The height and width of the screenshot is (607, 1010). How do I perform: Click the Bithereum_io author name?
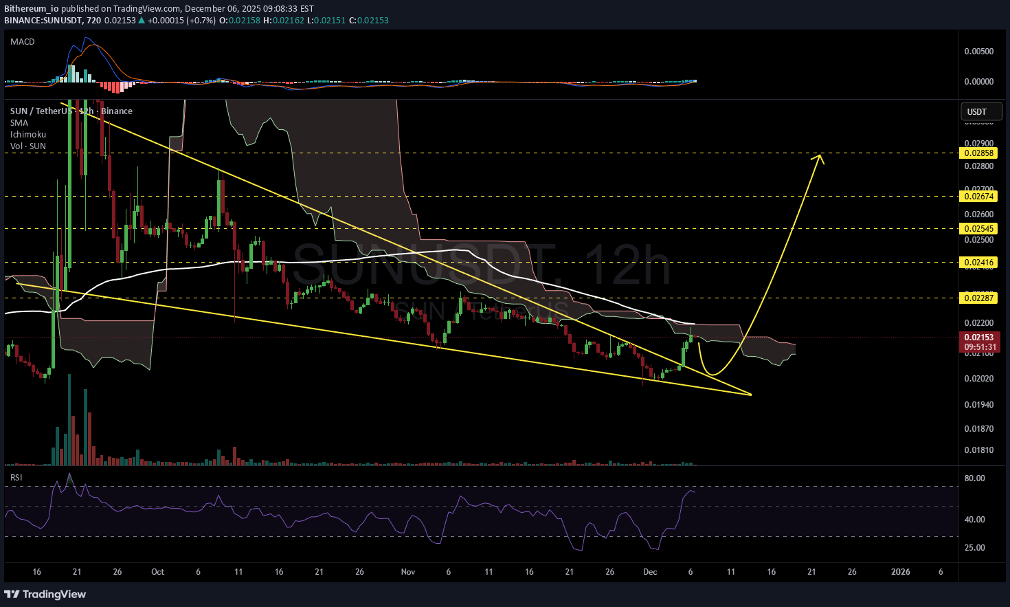tap(31, 9)
